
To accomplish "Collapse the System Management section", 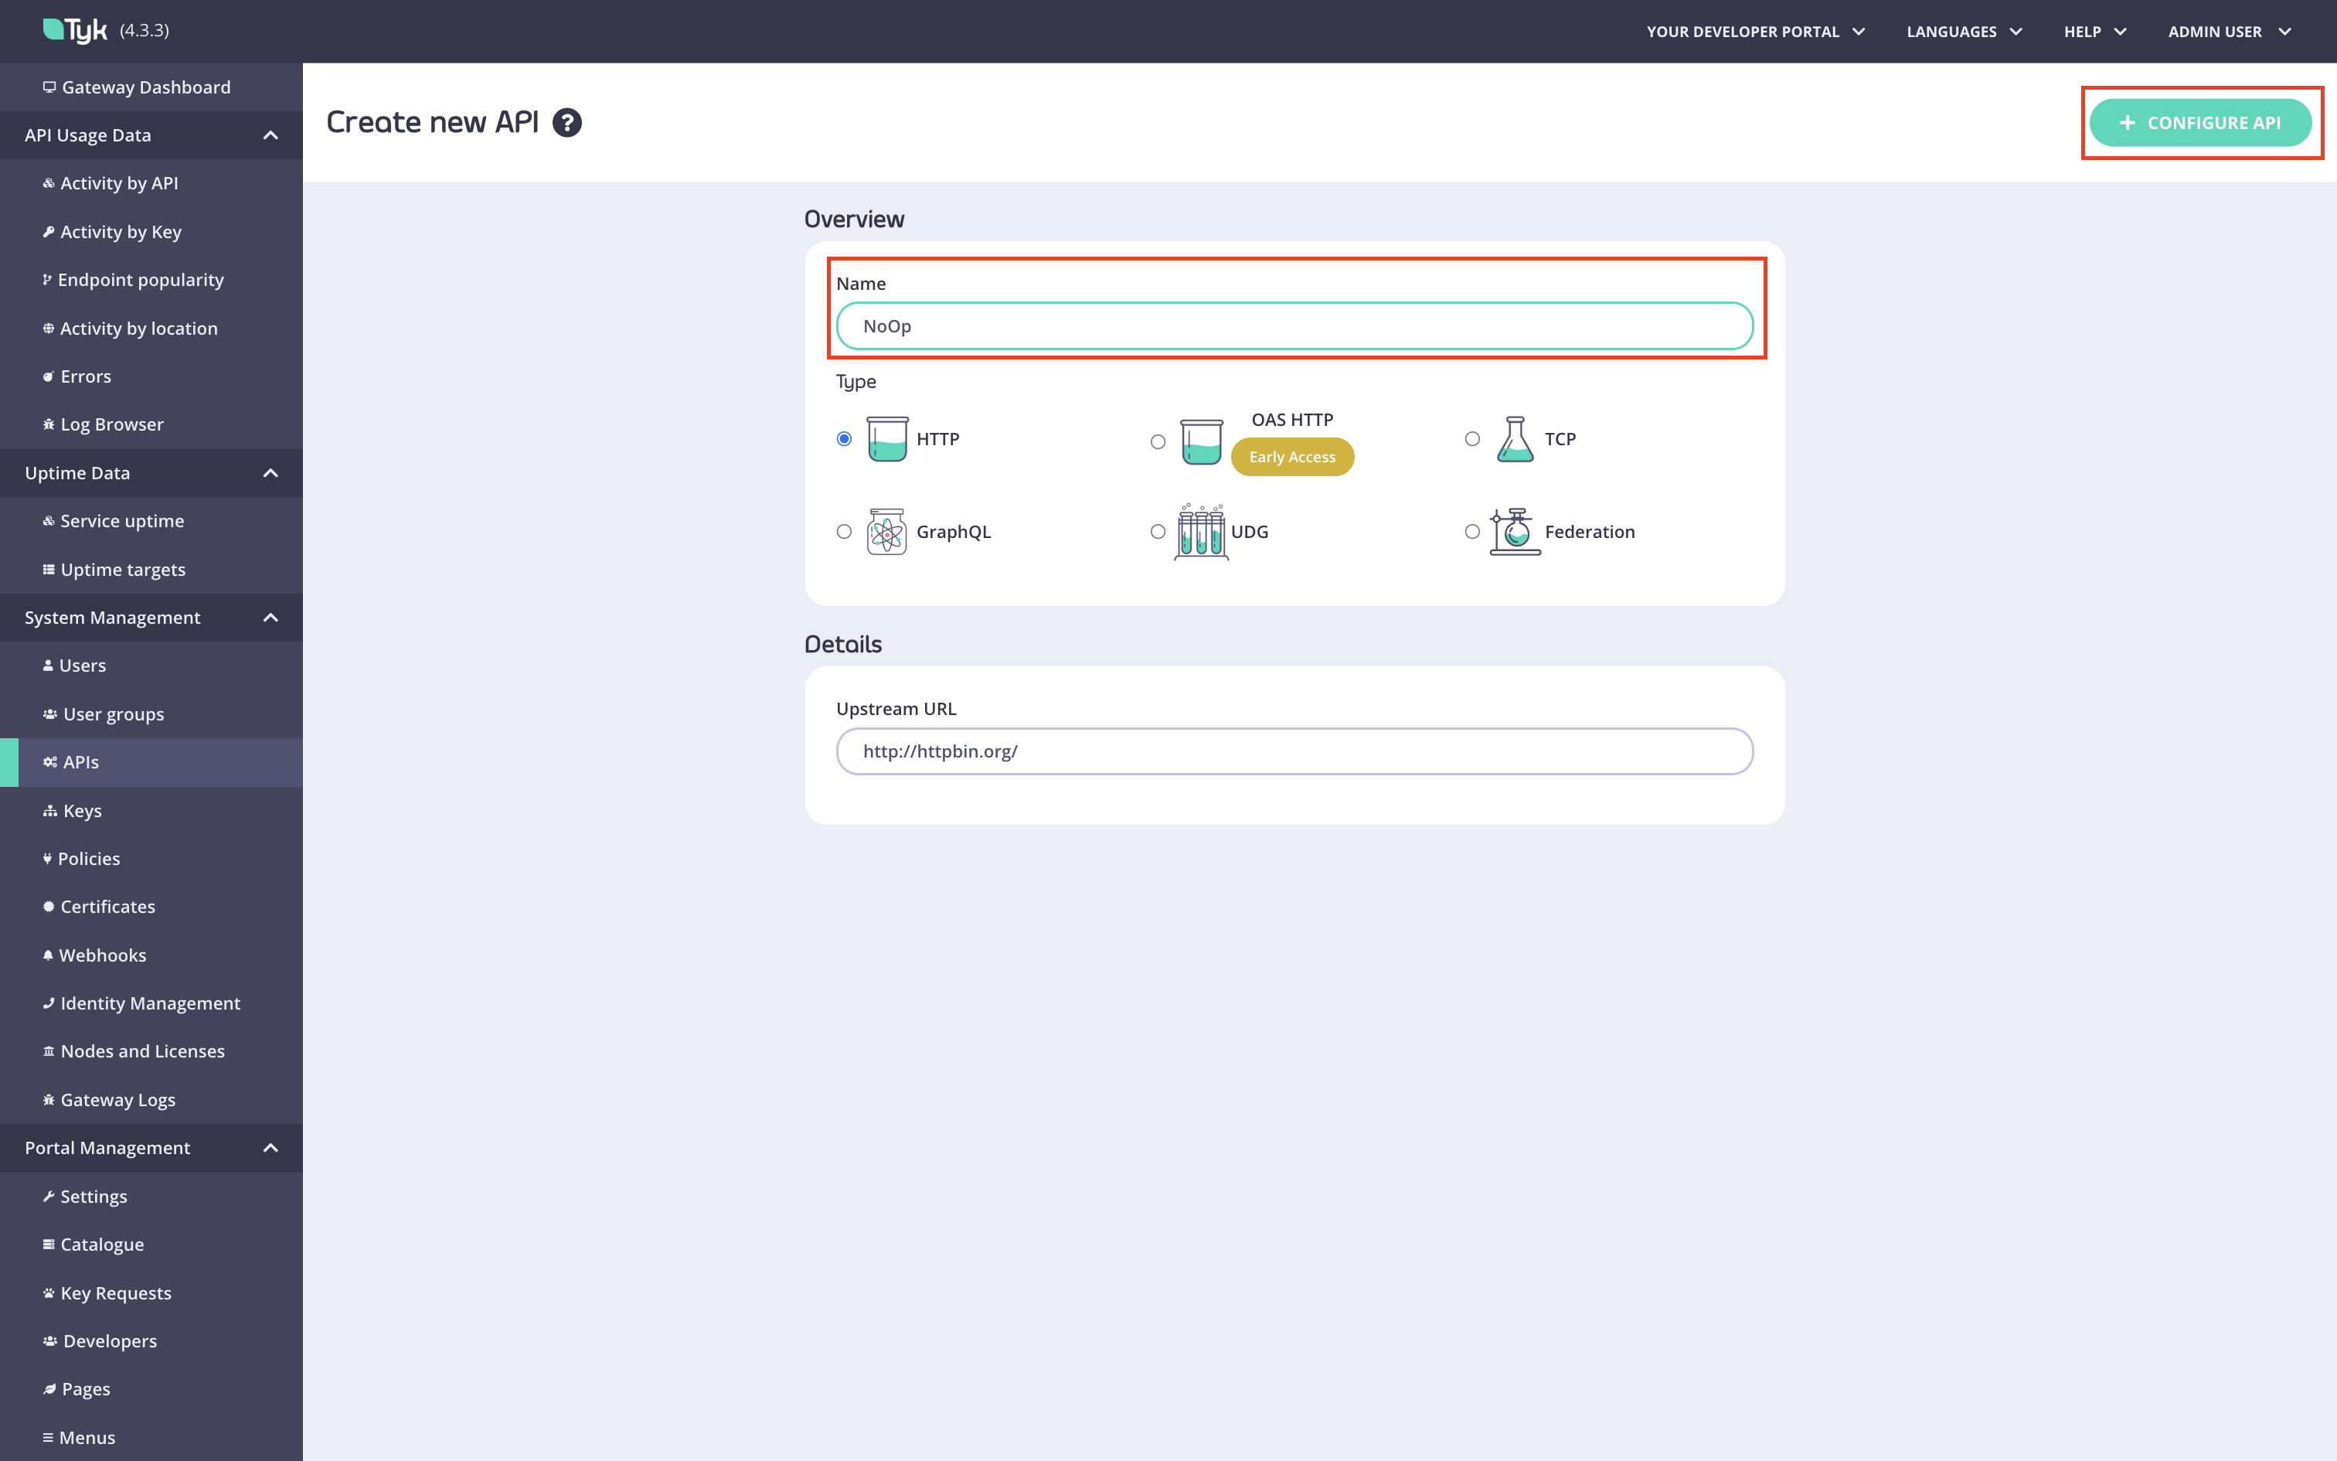I will (x=270, y=618).
